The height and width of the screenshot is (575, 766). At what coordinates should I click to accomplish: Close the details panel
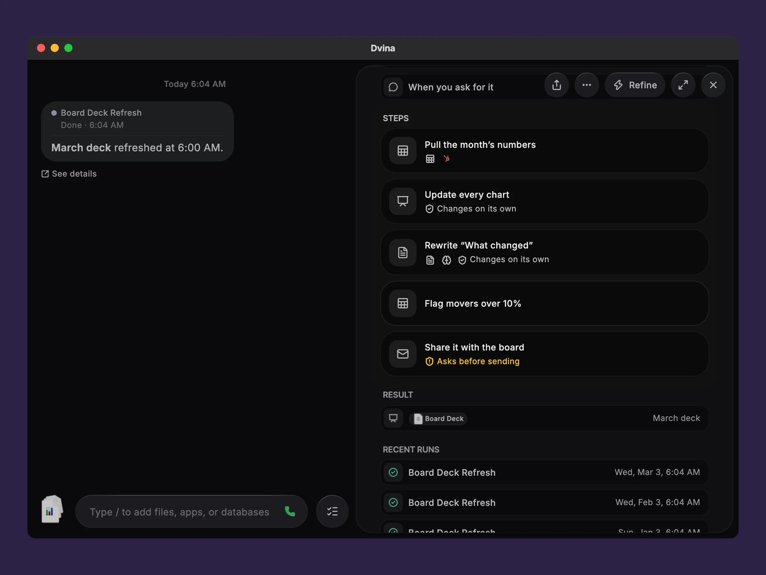(713, 85)
